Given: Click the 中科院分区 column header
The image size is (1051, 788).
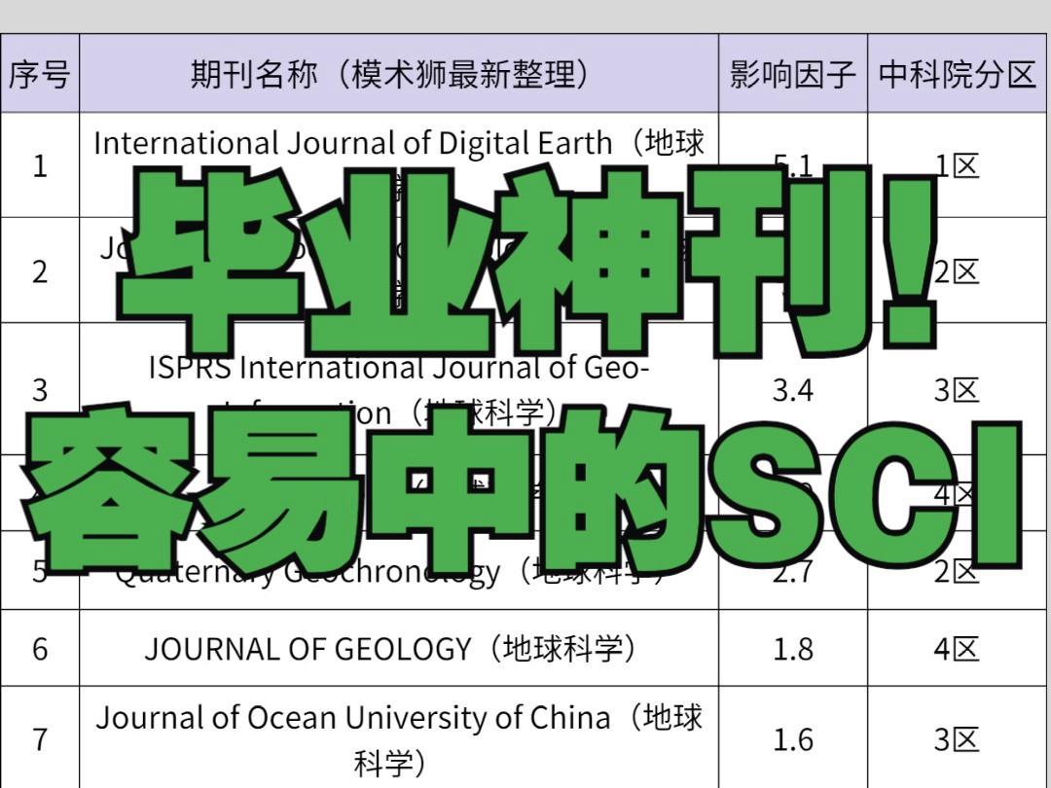Looking at the screenshot, I should [957, 74].
